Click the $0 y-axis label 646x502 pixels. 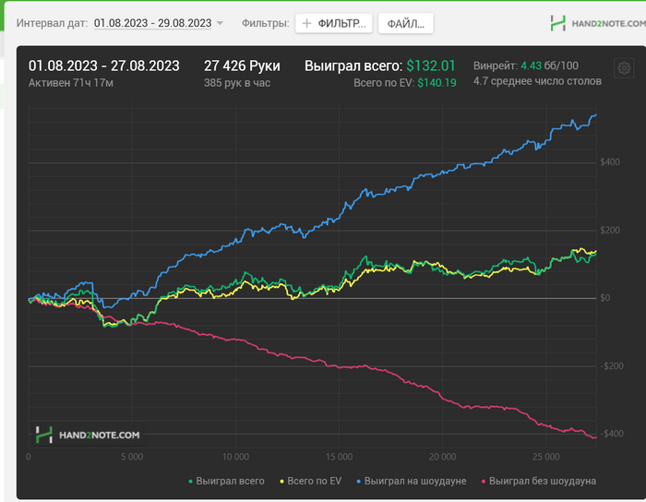(604, 298)
